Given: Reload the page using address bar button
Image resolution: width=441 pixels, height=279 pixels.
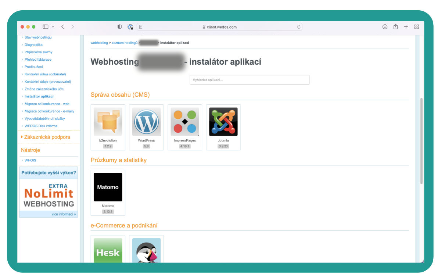Looking at the screenshot, I should click(299, 27).
